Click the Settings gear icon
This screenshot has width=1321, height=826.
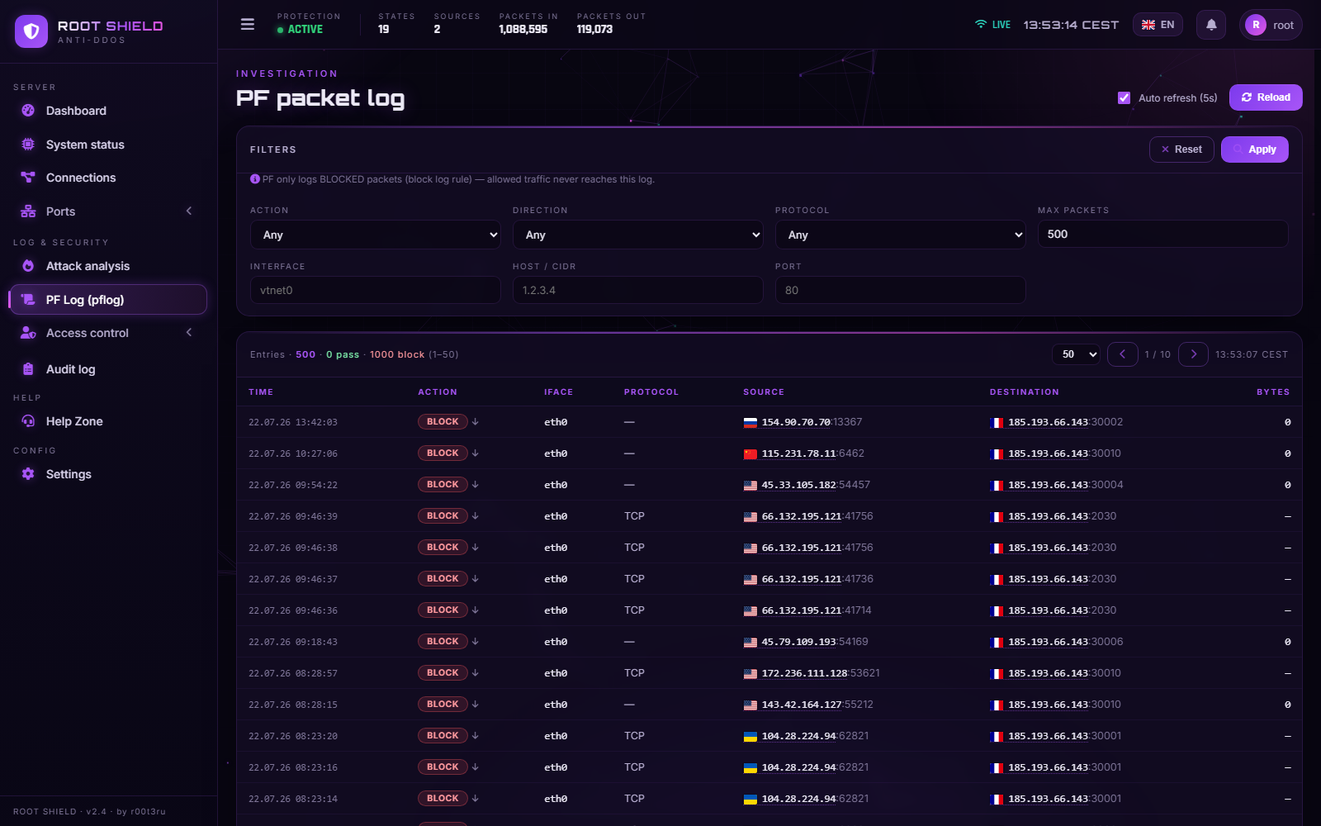click(28, 474)
